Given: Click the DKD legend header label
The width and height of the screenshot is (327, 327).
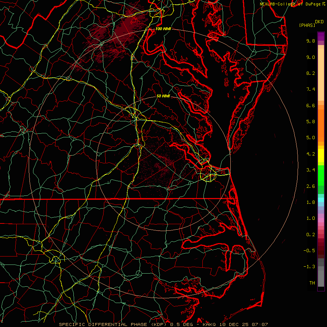Looking at the screenshot, I should coord(319,22).
